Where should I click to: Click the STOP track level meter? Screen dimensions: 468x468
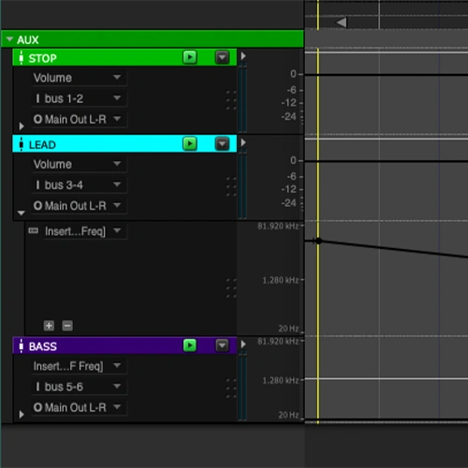point(242,98)
